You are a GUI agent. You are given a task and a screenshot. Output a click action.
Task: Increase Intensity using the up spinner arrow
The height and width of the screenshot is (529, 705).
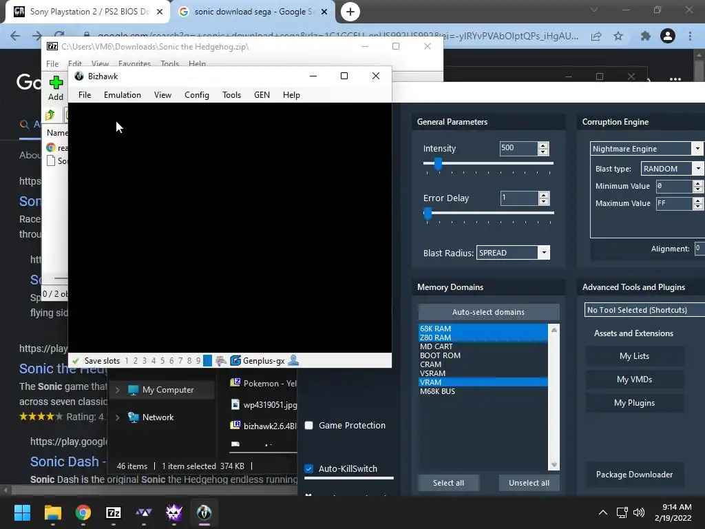pos(543,145)
